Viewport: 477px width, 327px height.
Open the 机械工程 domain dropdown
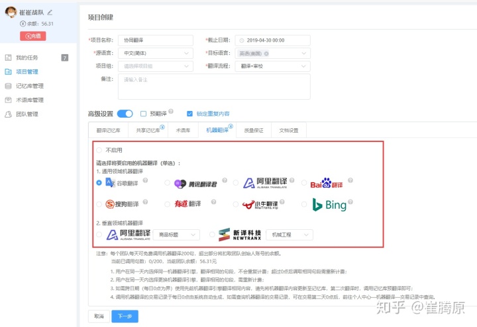pos(290,235)
